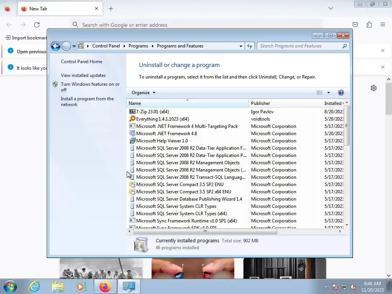
Task: Click SQL Server Compact 3.5 SP2 ENU icon
Action: pyautogui.click(x=132, y=184)
